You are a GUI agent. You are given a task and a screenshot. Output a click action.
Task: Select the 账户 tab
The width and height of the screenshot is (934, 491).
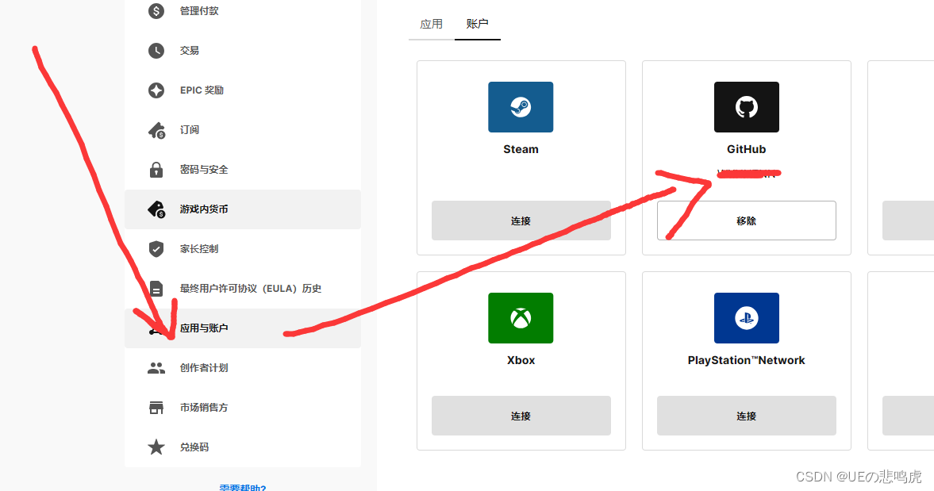477,25
